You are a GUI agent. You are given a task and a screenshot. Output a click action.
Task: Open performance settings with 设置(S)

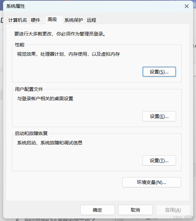[159, 72]
